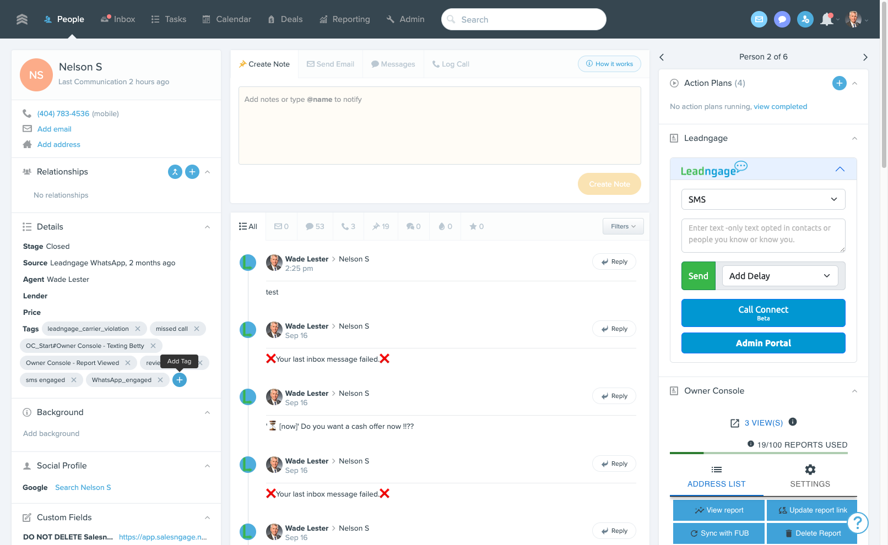Go to the Tasks page
Screen dimensions: 888x545
pos(169,19)
